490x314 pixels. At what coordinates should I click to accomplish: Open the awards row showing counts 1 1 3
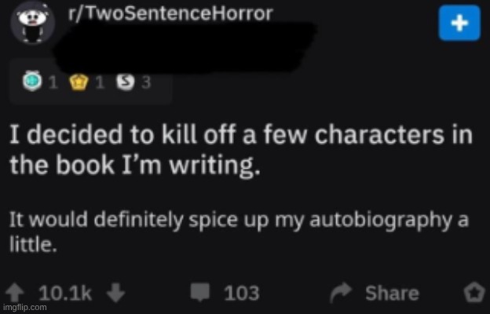90,82
